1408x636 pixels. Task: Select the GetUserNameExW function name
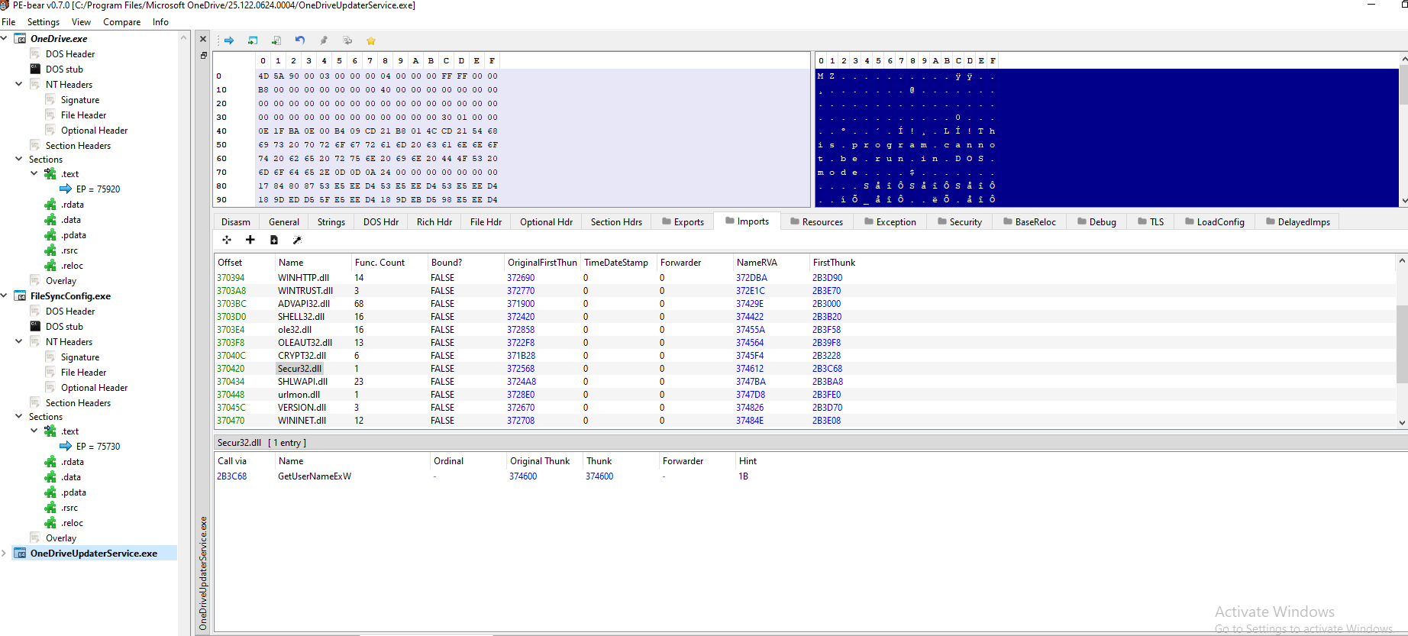coord(315,476)
